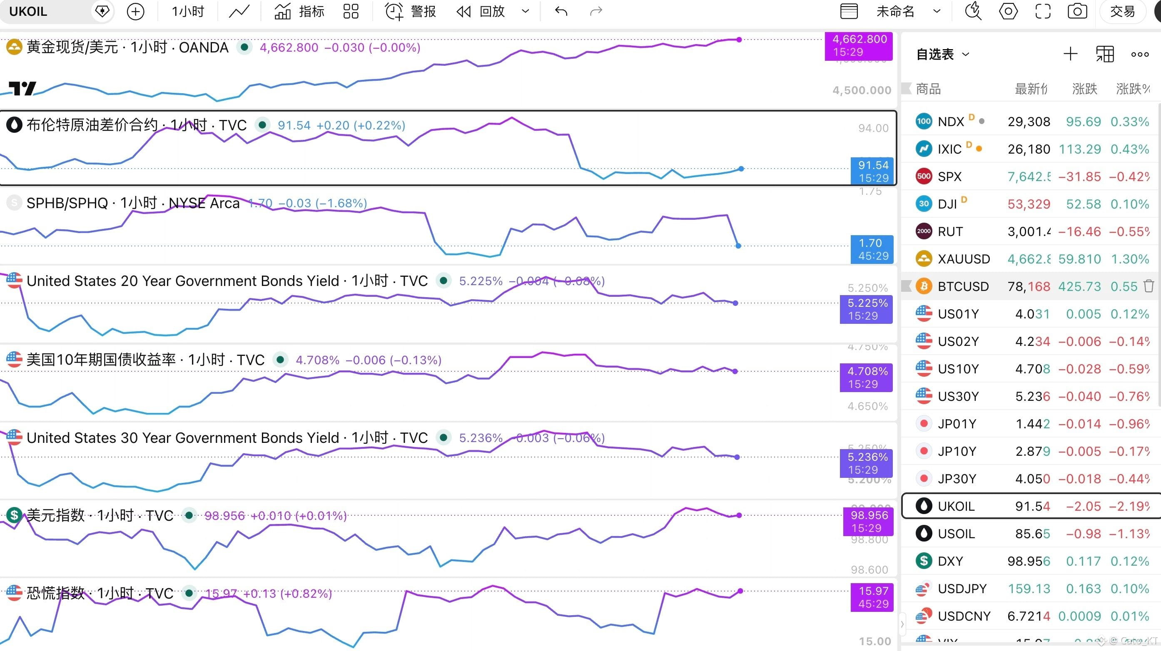
Task: Sort watchlist by 涨跌 column
Action: pos(1084,89)
